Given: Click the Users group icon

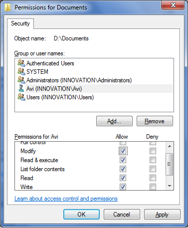Looking at the screenshot, I should pos(21,97).
